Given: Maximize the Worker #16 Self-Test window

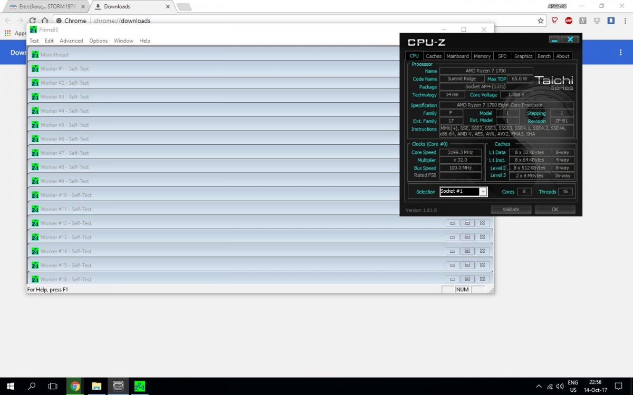Looking at the screenshot, I should click(467, 279).
